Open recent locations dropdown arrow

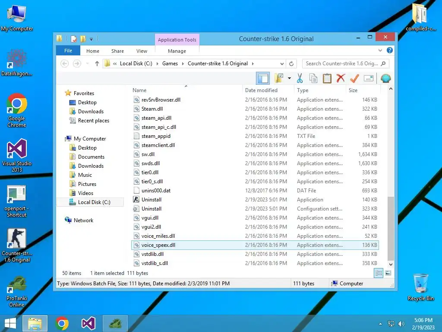tap(87, 64)
